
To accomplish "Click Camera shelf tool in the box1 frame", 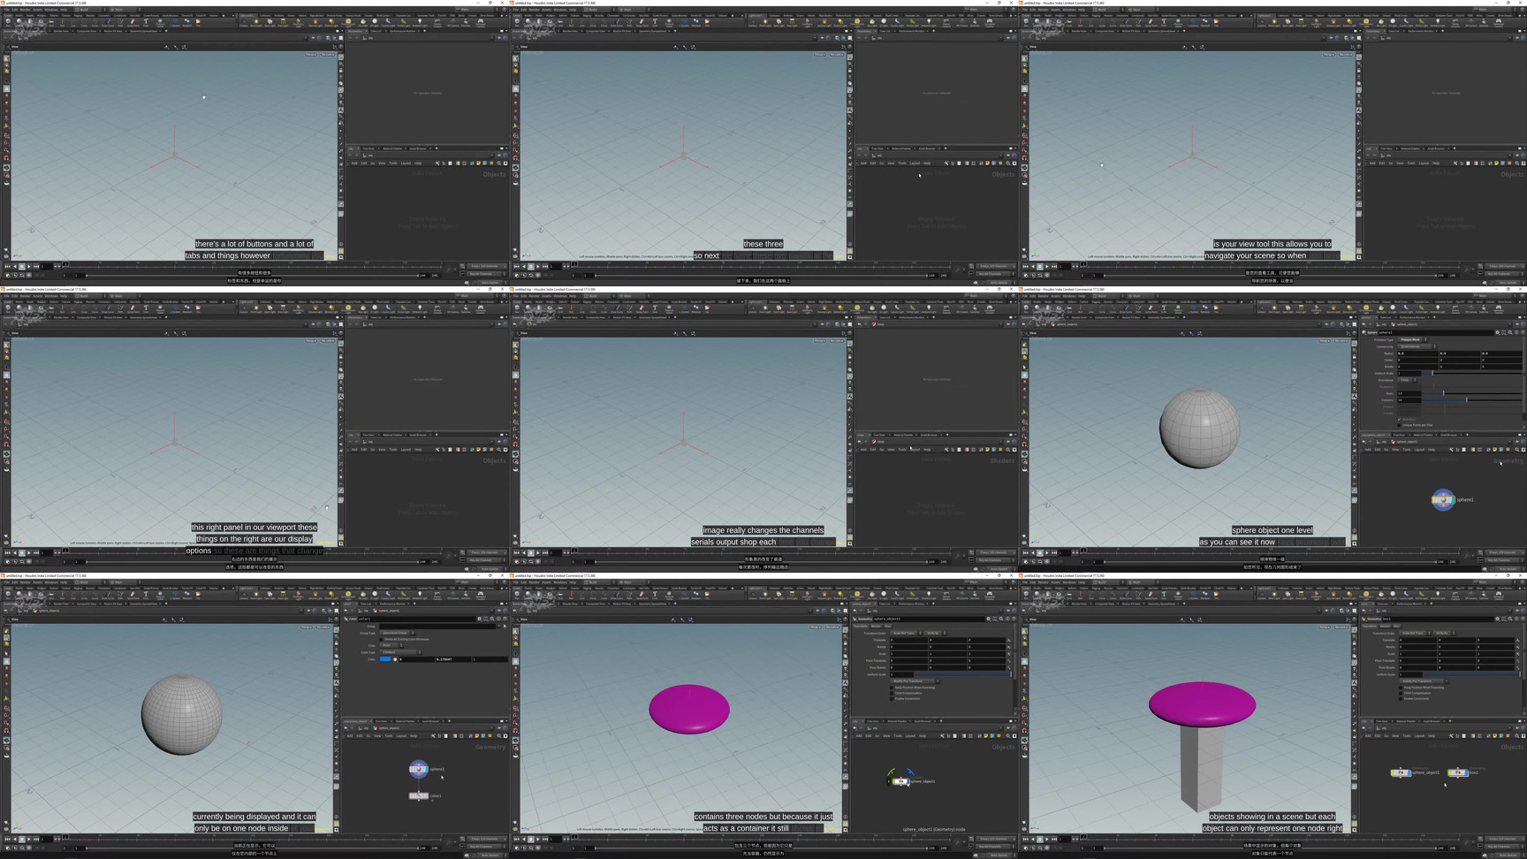I will (1262, 595).
